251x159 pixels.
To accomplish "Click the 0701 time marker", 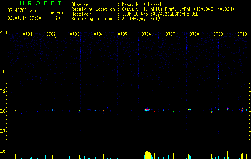I will click(28, 34).
